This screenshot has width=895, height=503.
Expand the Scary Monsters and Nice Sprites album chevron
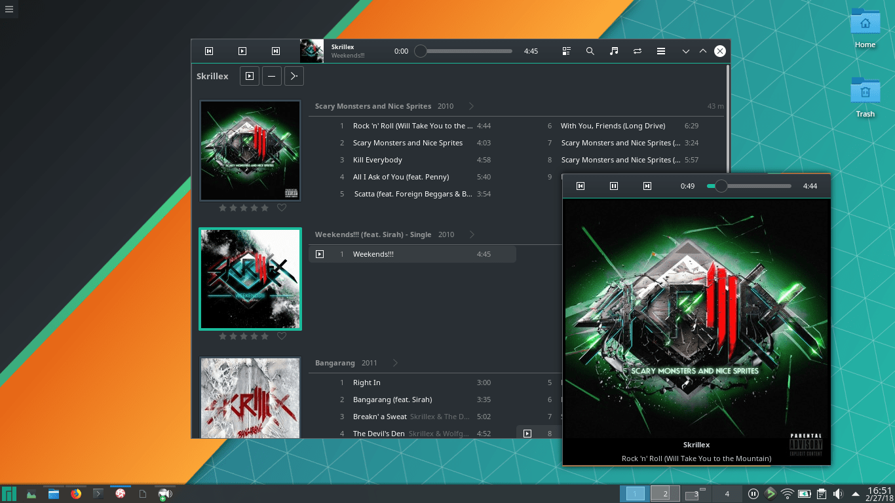[471, 106]
